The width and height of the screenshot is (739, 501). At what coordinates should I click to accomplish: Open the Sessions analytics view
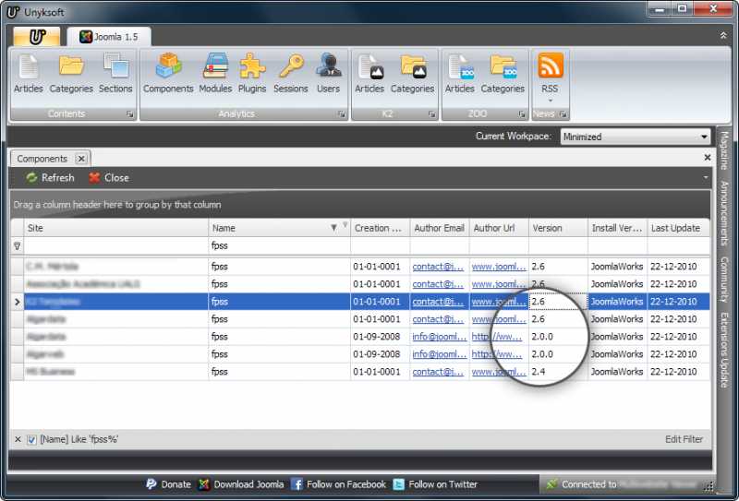(291, 74)
